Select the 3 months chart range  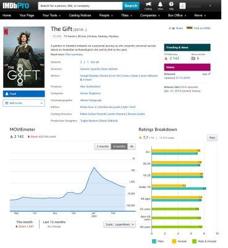103,146
